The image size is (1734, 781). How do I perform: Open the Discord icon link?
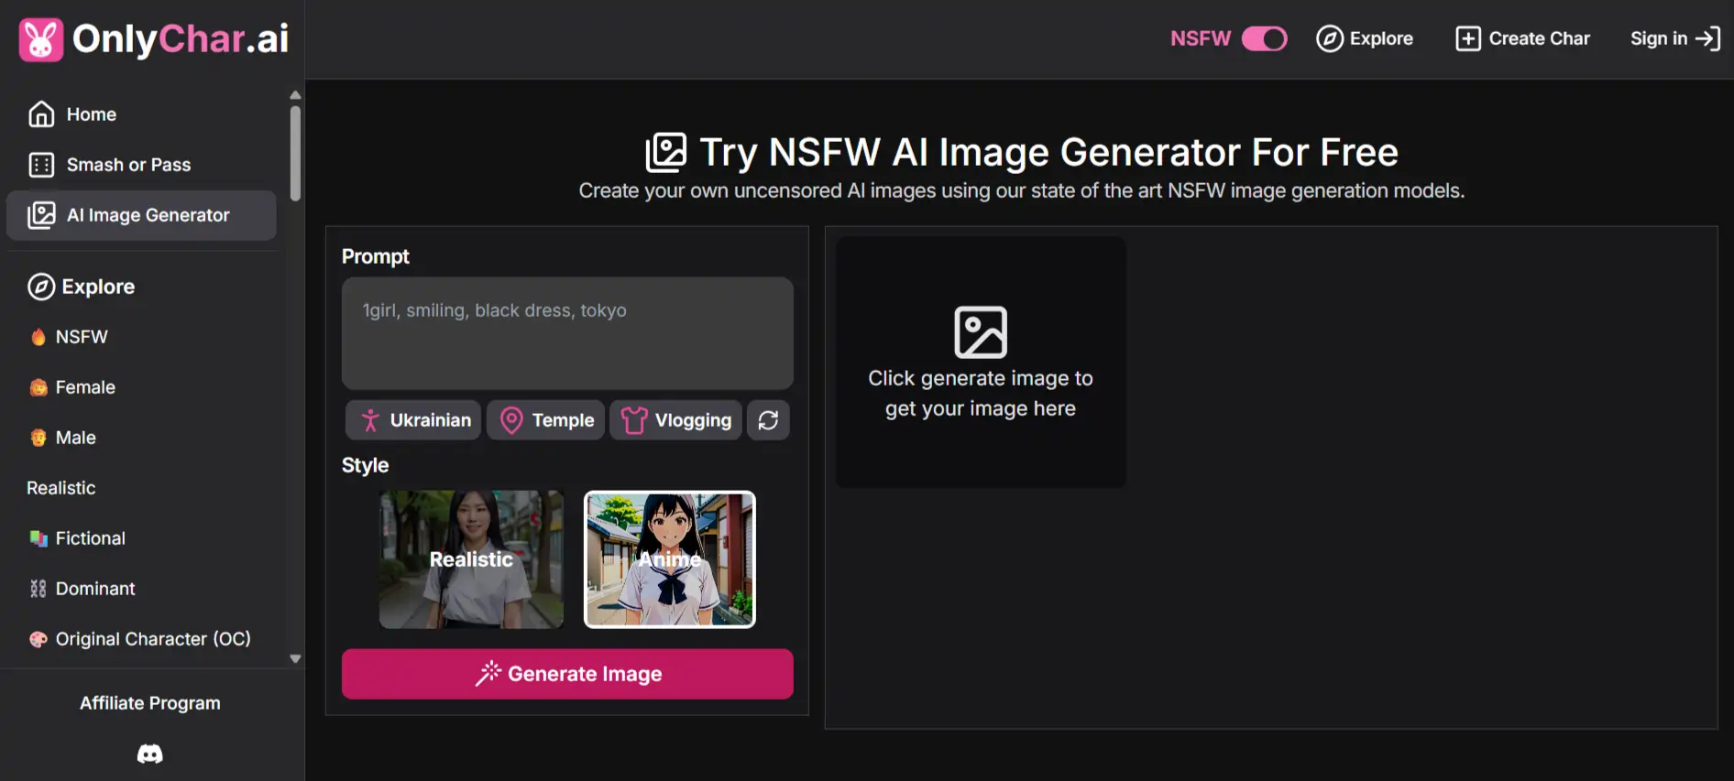click(x=150, y=754)
